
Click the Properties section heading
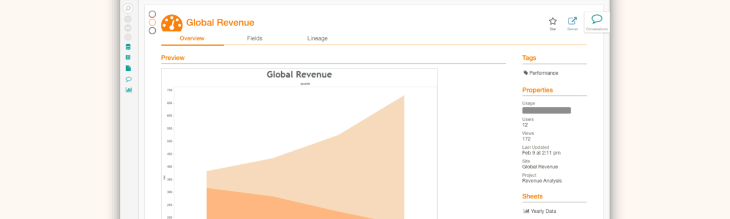pyautogui.click(x=538, y=90)
